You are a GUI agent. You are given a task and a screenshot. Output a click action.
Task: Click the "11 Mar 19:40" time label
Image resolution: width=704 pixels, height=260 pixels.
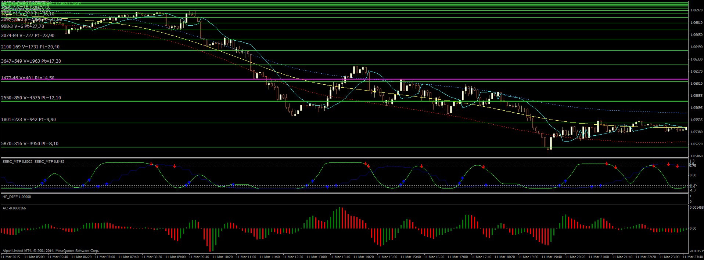pyautogui.click(x=552, y=257)
